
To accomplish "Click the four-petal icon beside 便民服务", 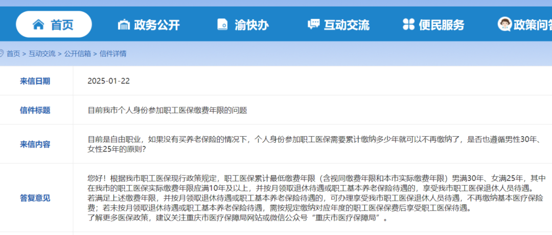I will (408, 24).
